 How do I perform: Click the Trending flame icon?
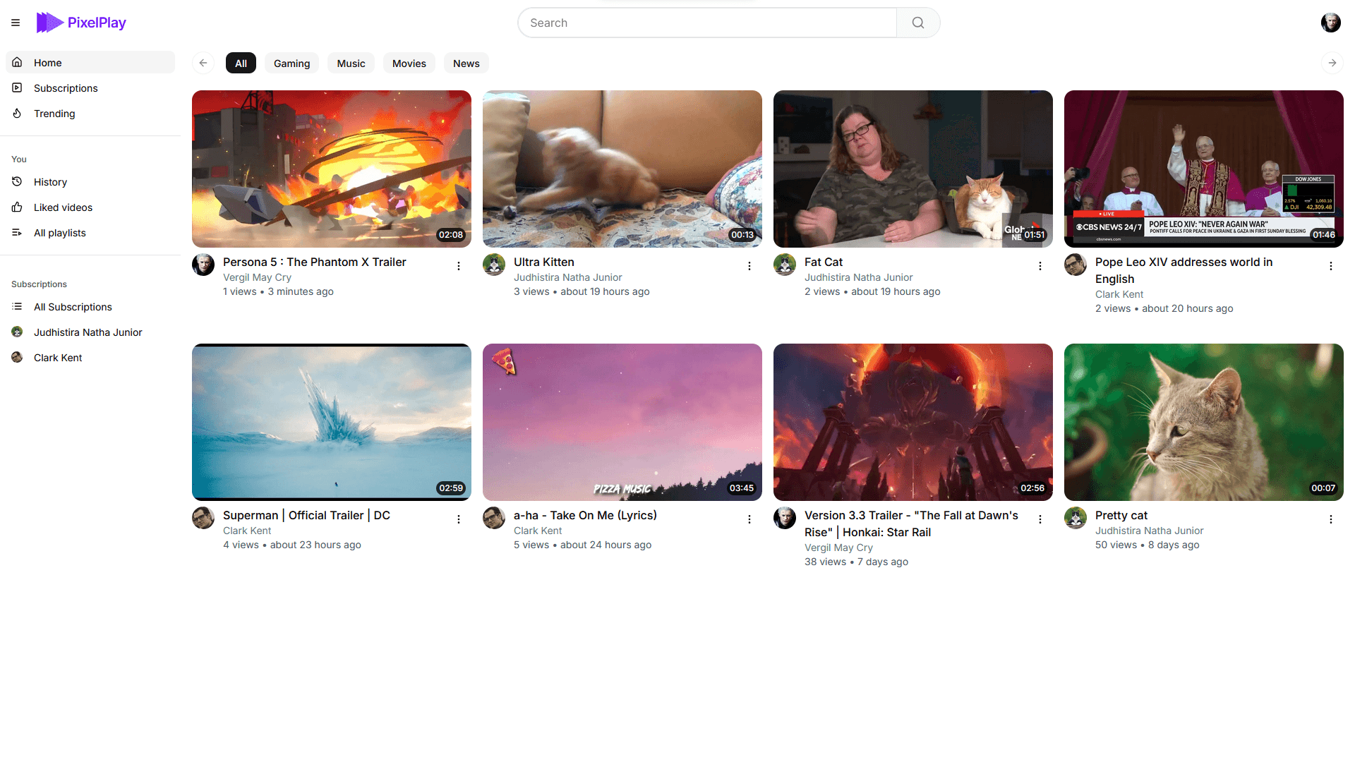coord(17,113)
